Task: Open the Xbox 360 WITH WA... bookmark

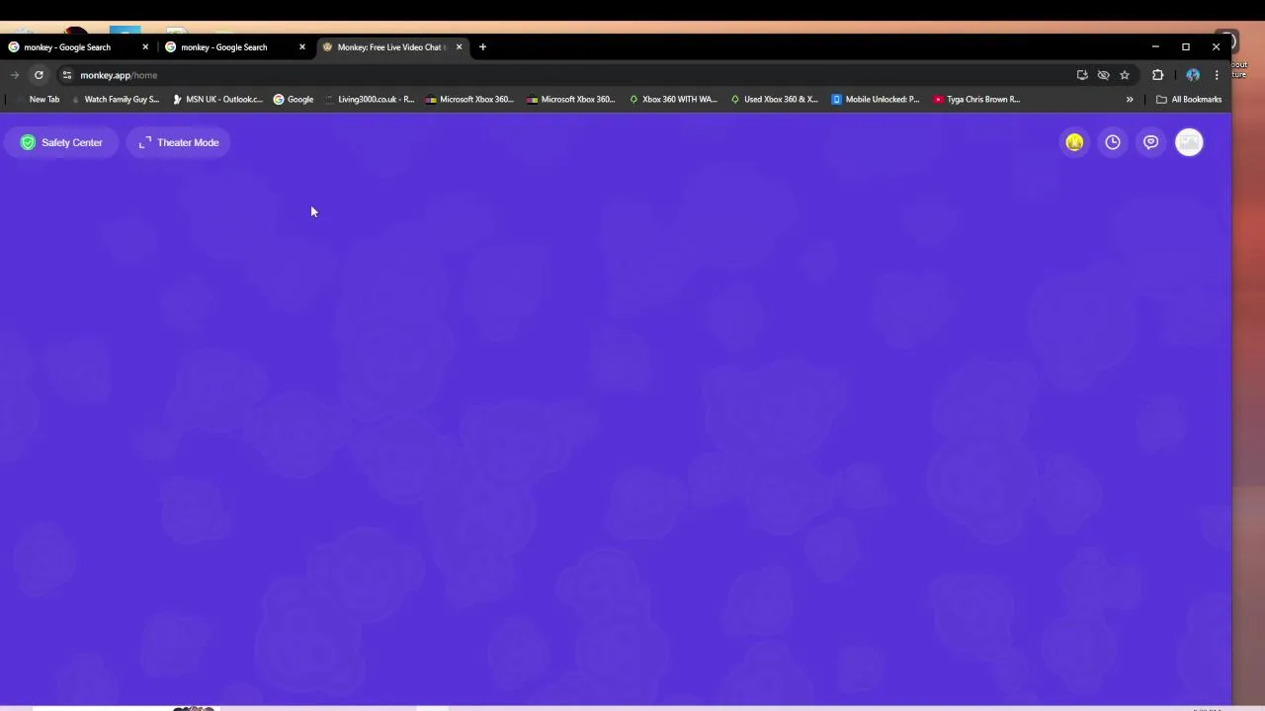Action: (x=673, y=100)
